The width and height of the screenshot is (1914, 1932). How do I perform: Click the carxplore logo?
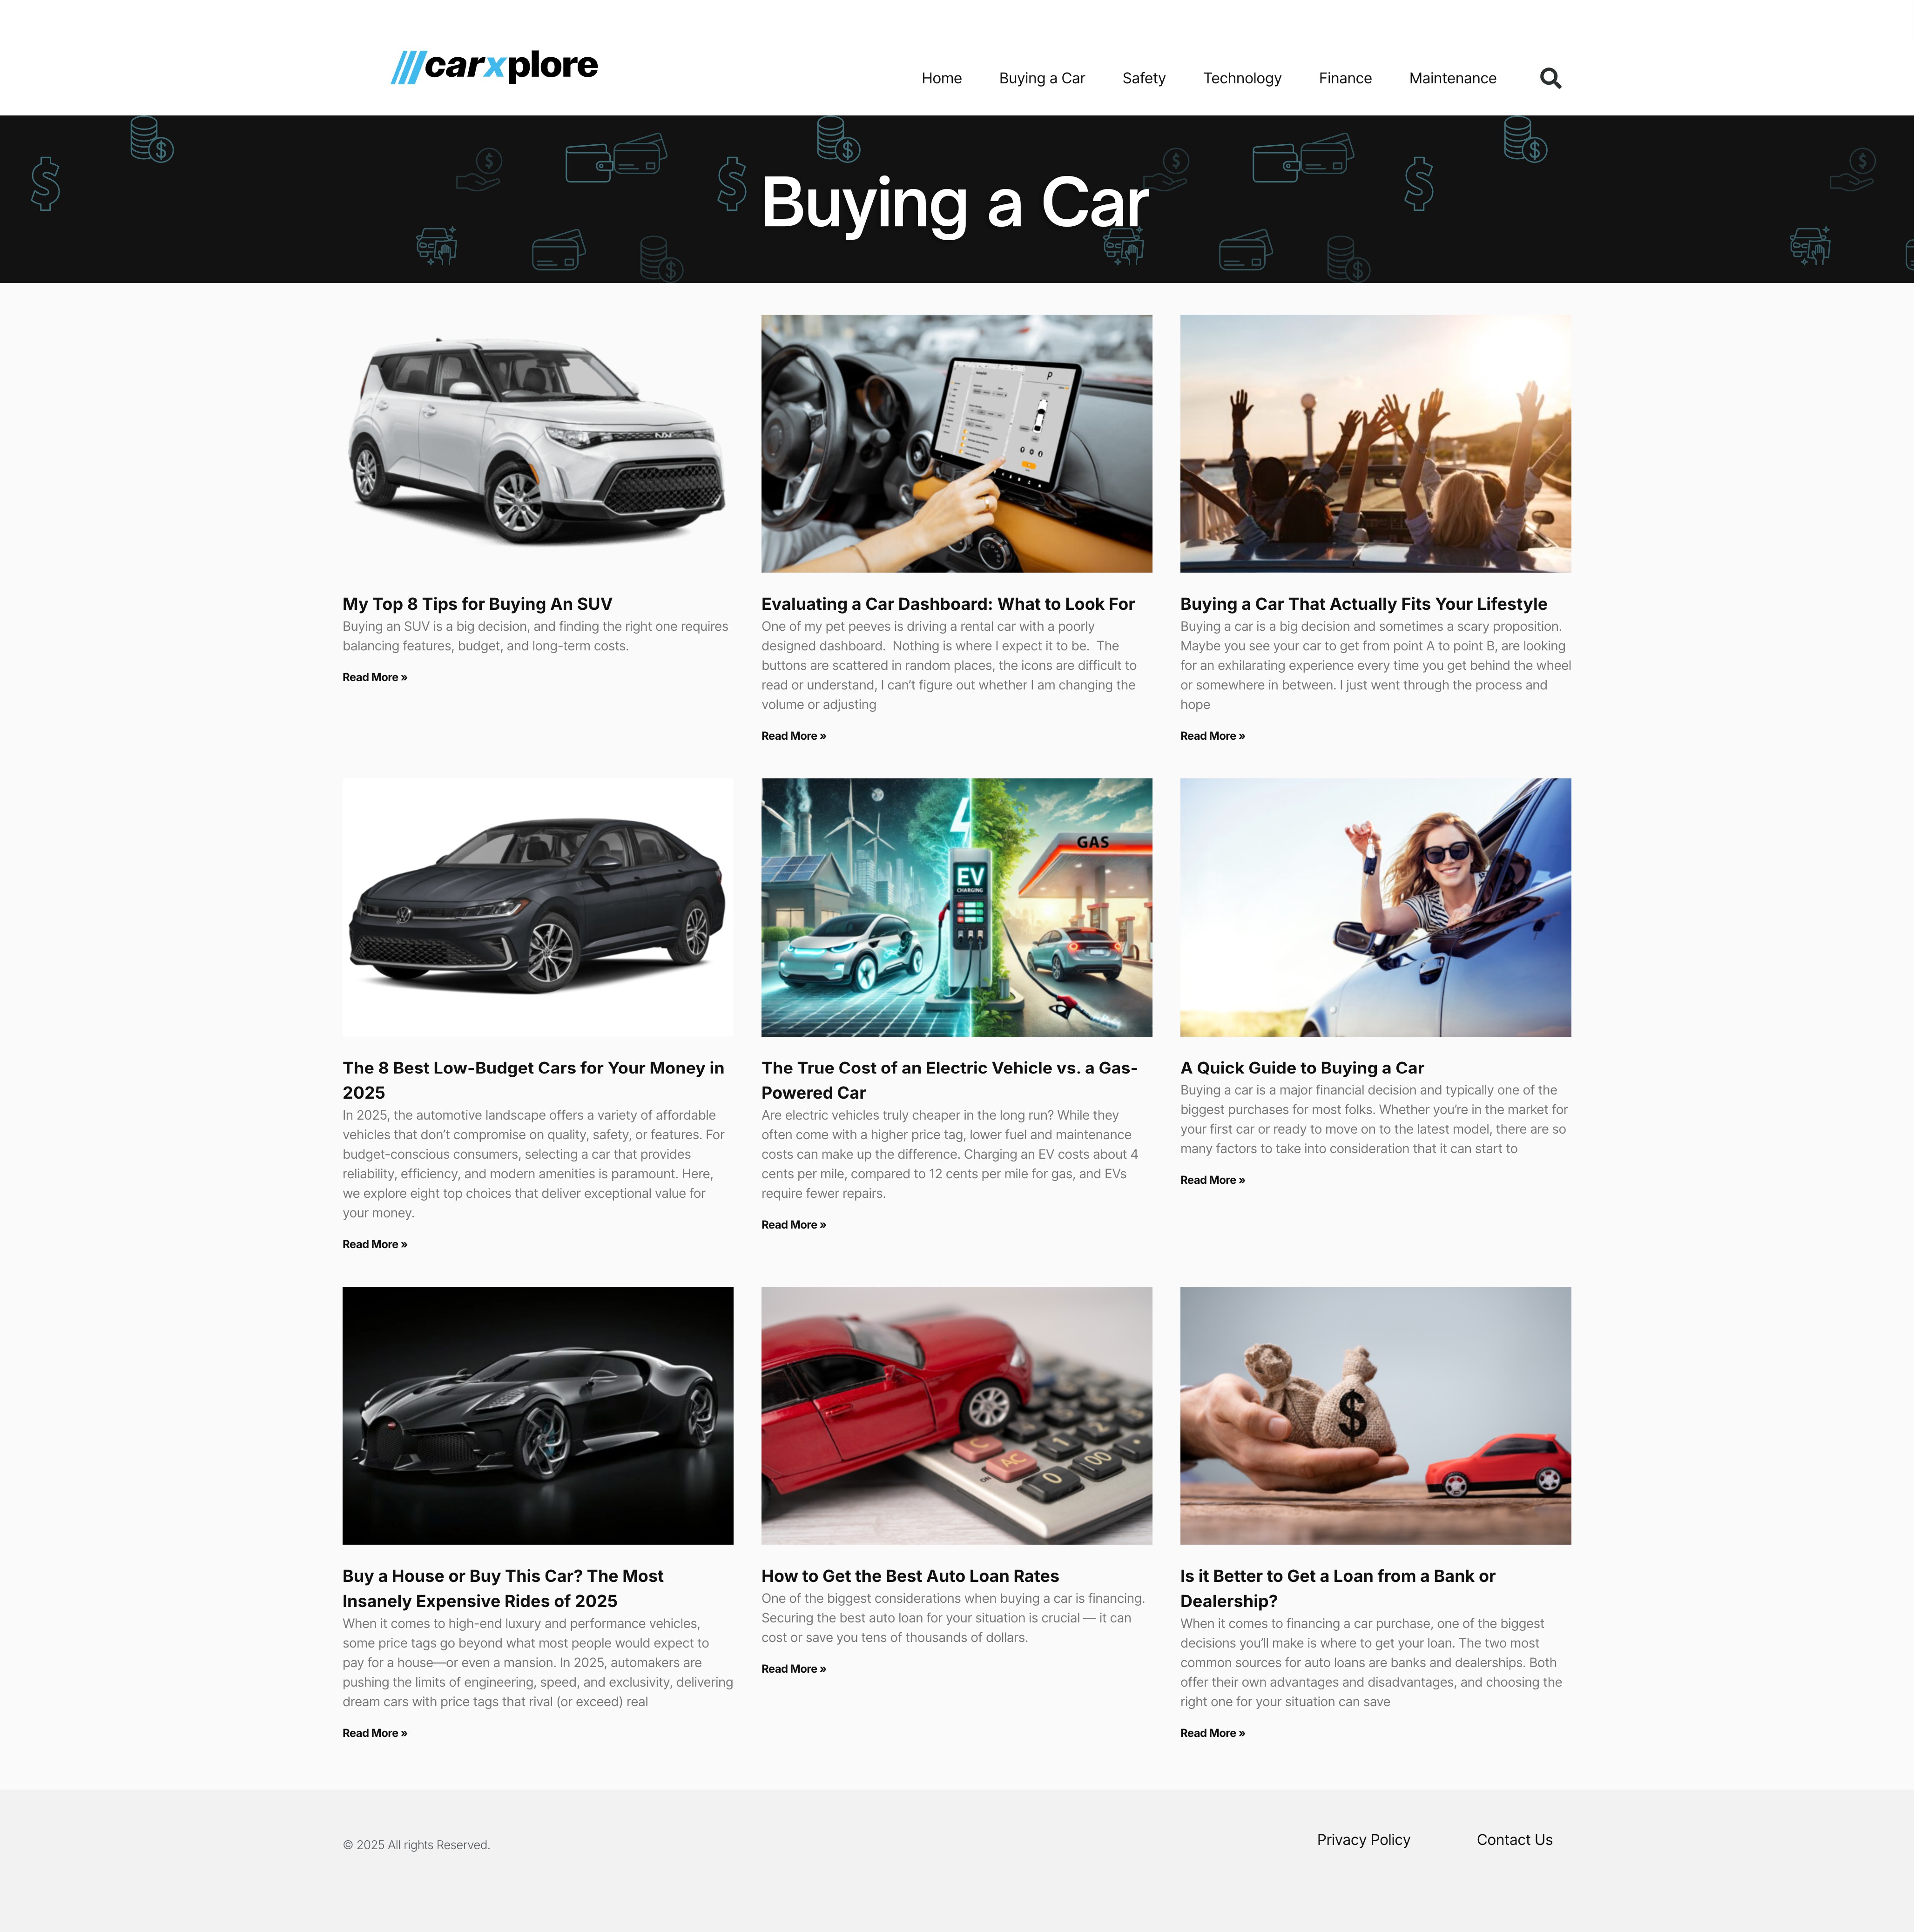click(x=494, y=64)
